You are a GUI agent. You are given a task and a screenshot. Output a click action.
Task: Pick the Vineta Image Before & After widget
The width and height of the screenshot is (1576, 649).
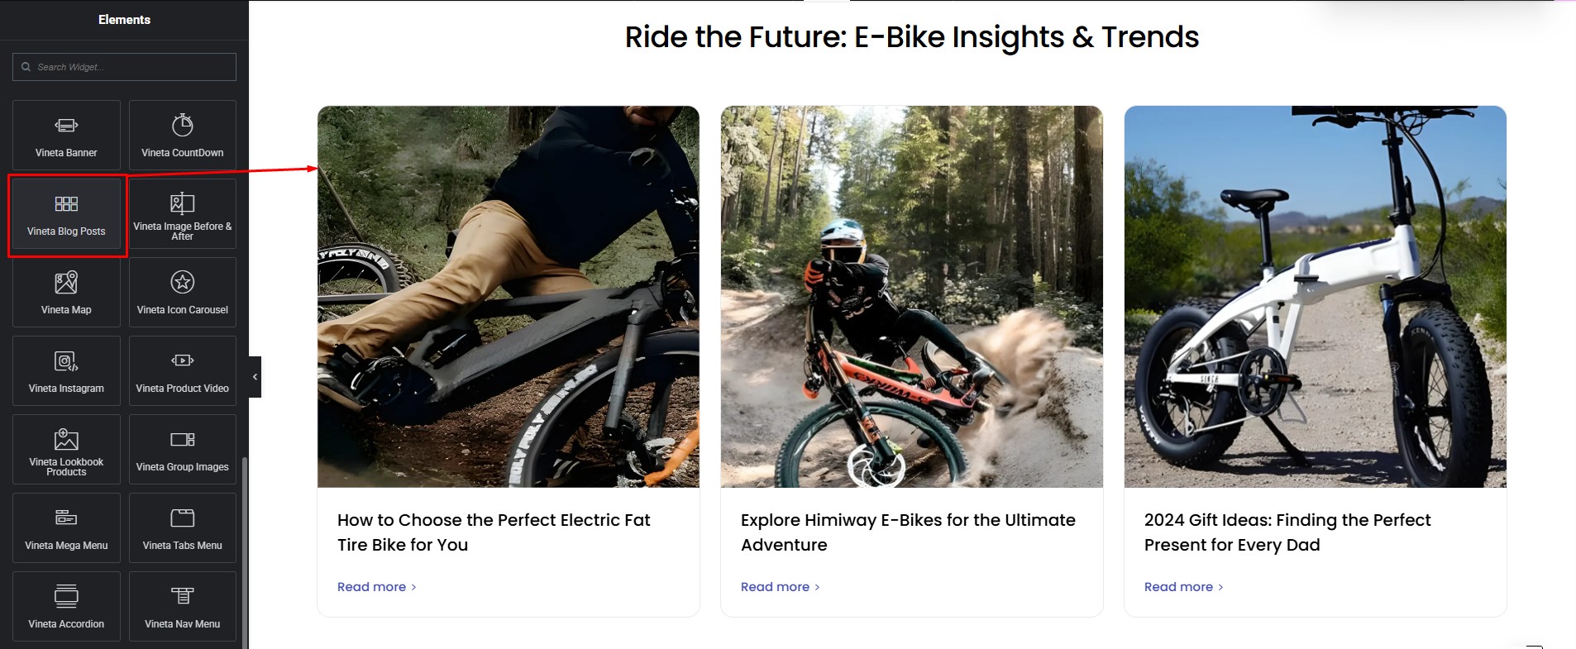click(182, 214)
